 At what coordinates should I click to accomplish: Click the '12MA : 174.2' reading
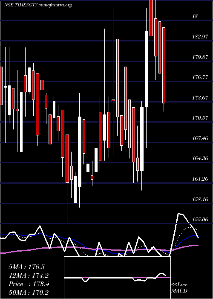pos(29,276)
